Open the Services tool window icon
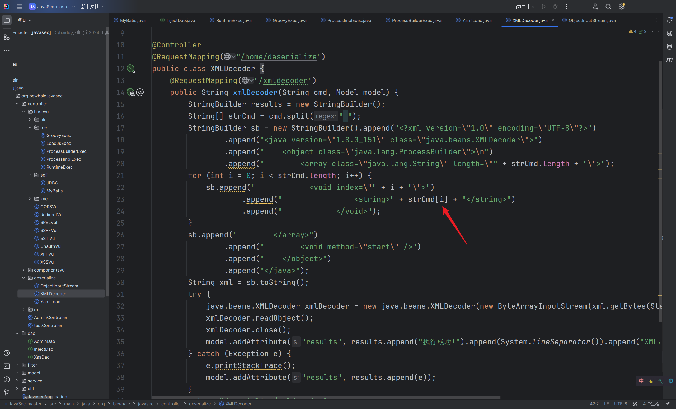 coord(7,353)
